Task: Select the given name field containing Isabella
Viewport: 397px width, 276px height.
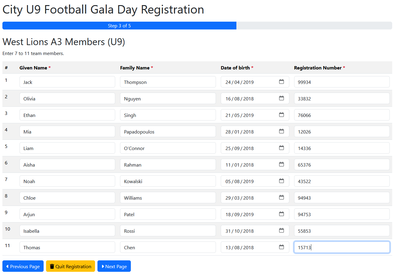Action: (x=67, y=231)
